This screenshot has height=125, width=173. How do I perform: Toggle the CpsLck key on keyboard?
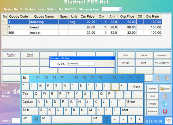click(28, 103)
